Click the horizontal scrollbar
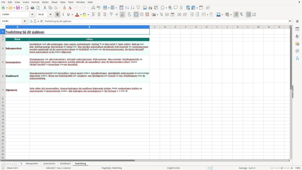Image resolution: width=302 pixels, height=170 pixels. click(x=68, y=160)
